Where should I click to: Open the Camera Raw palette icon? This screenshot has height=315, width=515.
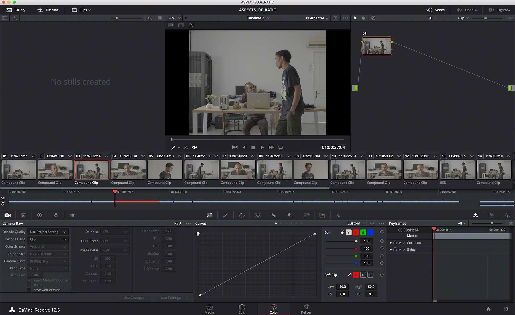click(x=7, y=215)
